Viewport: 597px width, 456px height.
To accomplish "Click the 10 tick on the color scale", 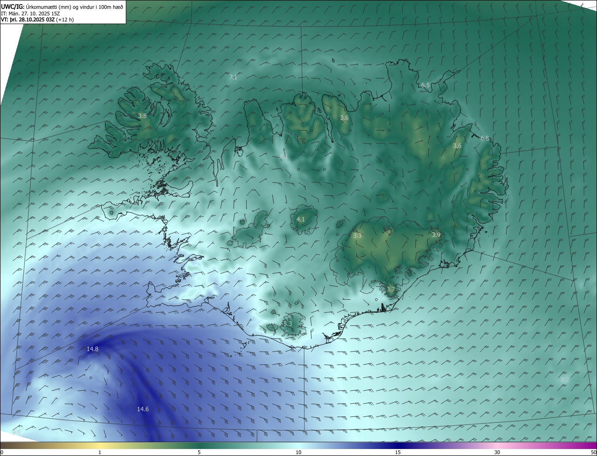I will coord(298,452).
